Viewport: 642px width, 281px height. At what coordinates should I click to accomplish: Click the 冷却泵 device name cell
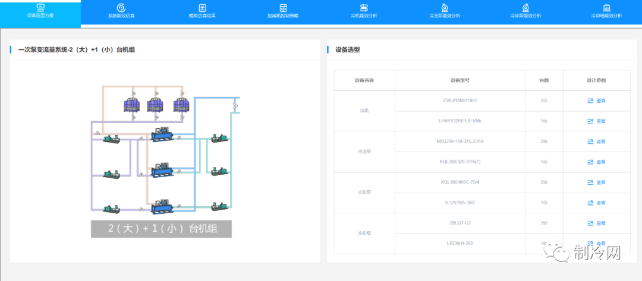click(364, 192)
